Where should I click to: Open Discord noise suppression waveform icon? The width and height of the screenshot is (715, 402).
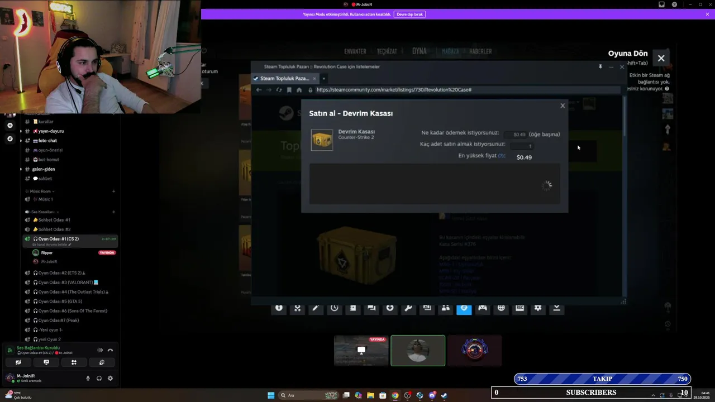point(100,350)
